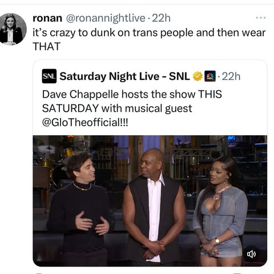This screenshot has width=274, height=274.
Task: Visit the @ronannightlive handle
Action: click(106, 18)
